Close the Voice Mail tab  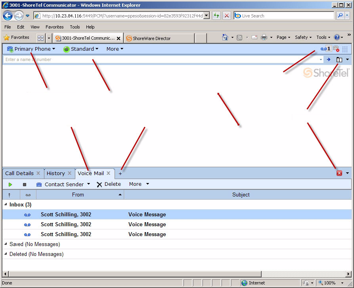pyautogui.click(x=108, y=173)
